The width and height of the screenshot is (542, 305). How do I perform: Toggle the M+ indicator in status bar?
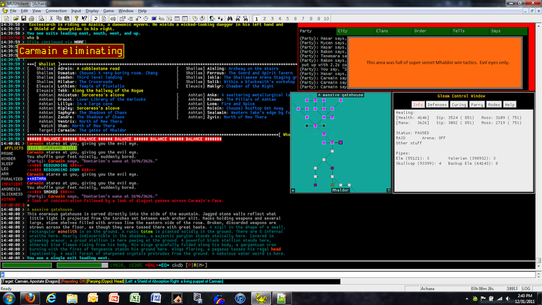(x=202, y=265)
